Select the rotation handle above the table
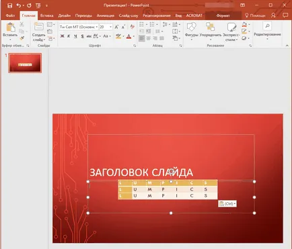Image resolution: width=292 pixels, height=249 pixels. click(171, 172)
